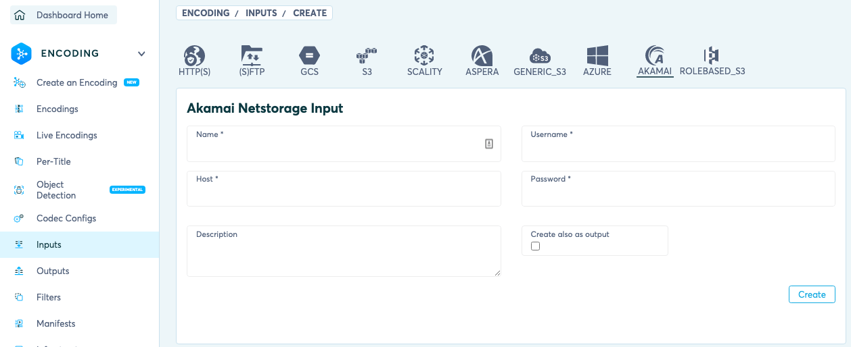Click INPUTS in the breadcrumb
The image size is (851, 347).
coord(261,13)
